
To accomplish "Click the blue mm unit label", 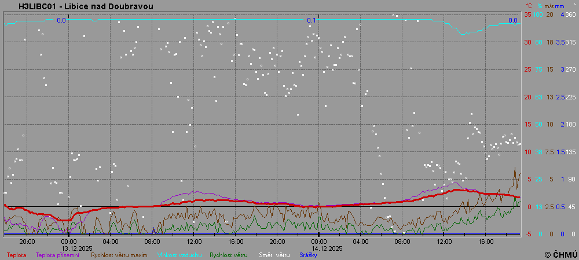I will 560,5.
